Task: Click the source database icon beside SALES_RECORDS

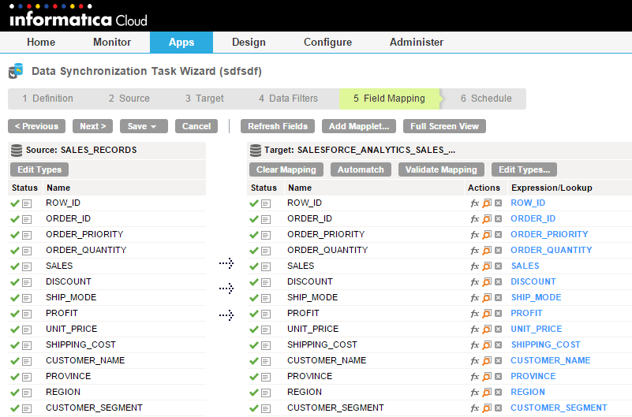Action: pyautogui.click(x=17, y=150)
